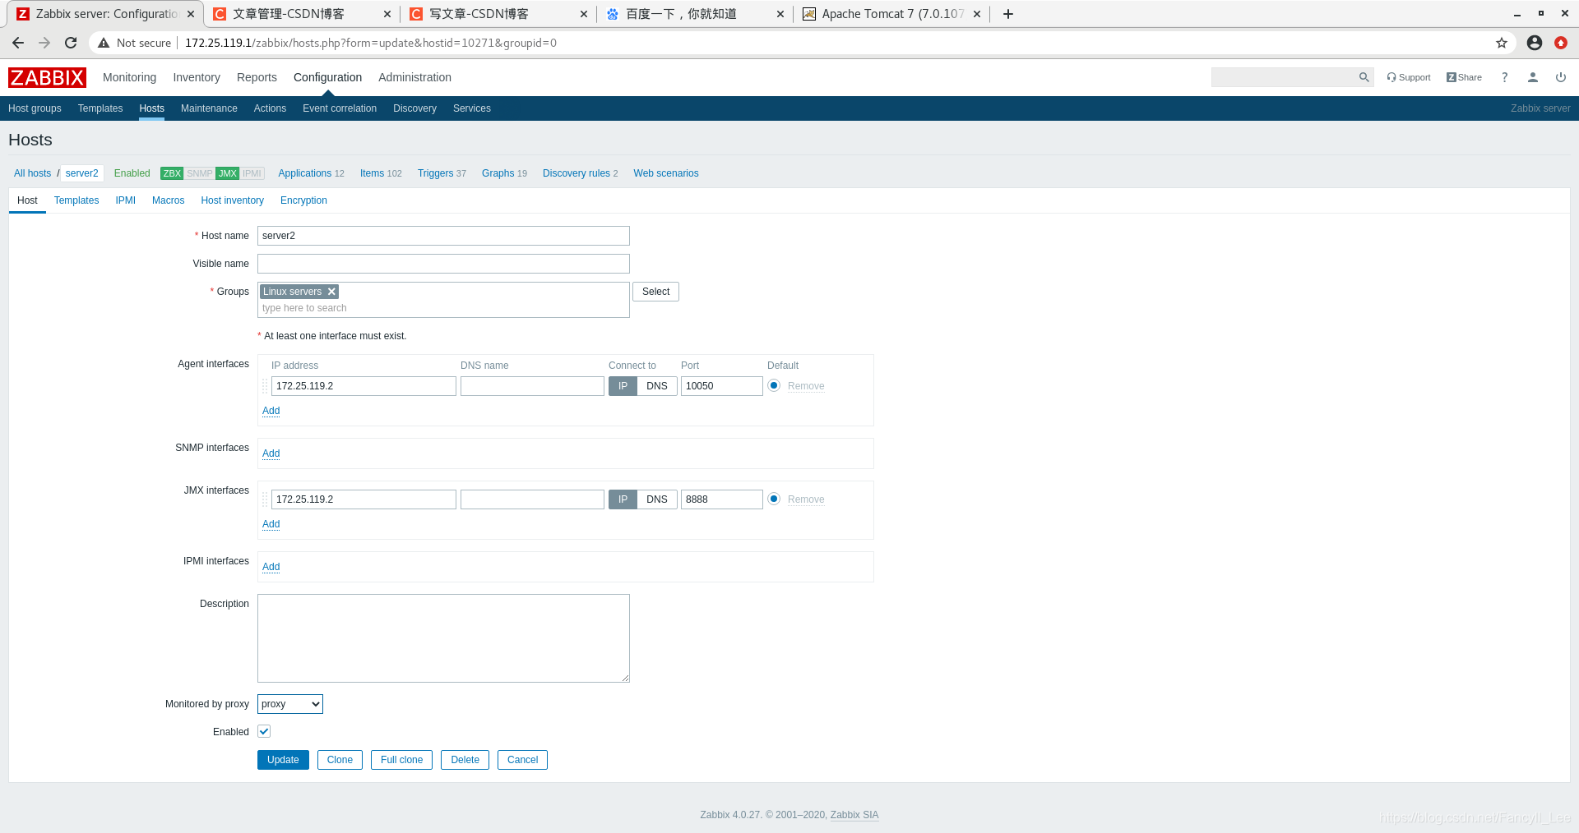The height and width of the screenshot is (833, 1579).
Task: Switch to the Encryption tab
Action: 303,200
